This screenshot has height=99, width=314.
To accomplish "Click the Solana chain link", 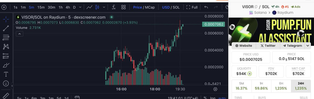I will pyautogui.click(x=258, y=13).
